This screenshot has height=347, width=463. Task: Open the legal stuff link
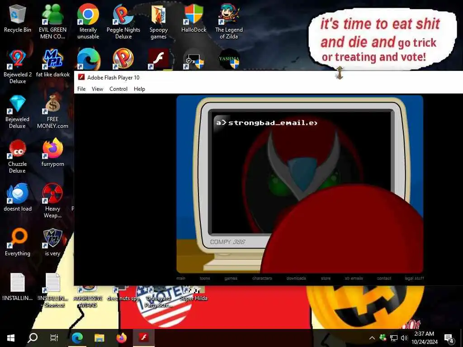(414, 278)
